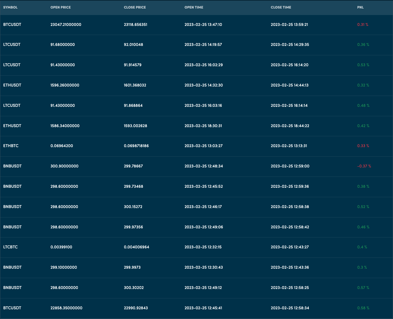Click close price 23118.656351
393x319 pixels.
point(136,24)
